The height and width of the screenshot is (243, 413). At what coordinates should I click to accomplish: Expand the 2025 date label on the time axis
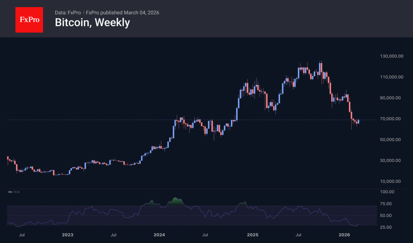tap(253, 234)
